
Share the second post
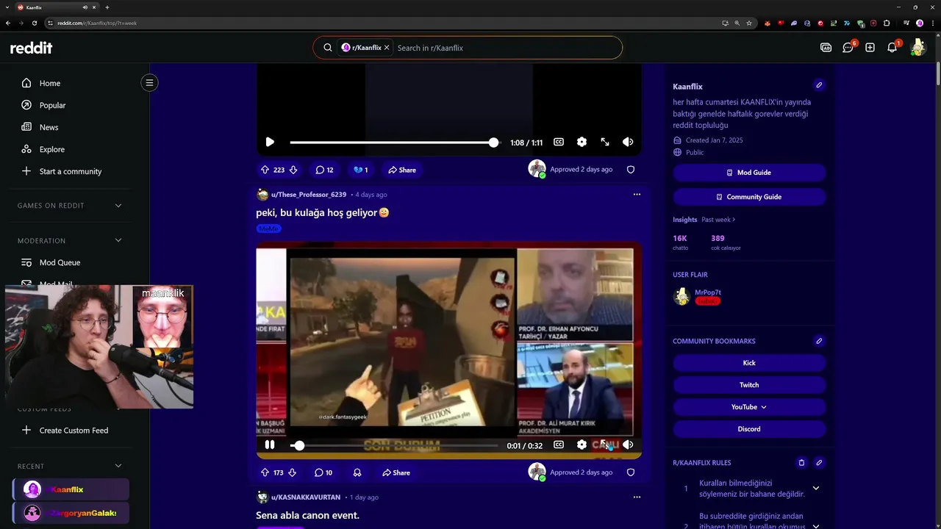point(396,472)
